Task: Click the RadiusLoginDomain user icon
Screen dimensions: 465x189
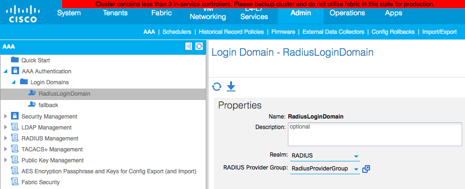Action: (32, 93)
